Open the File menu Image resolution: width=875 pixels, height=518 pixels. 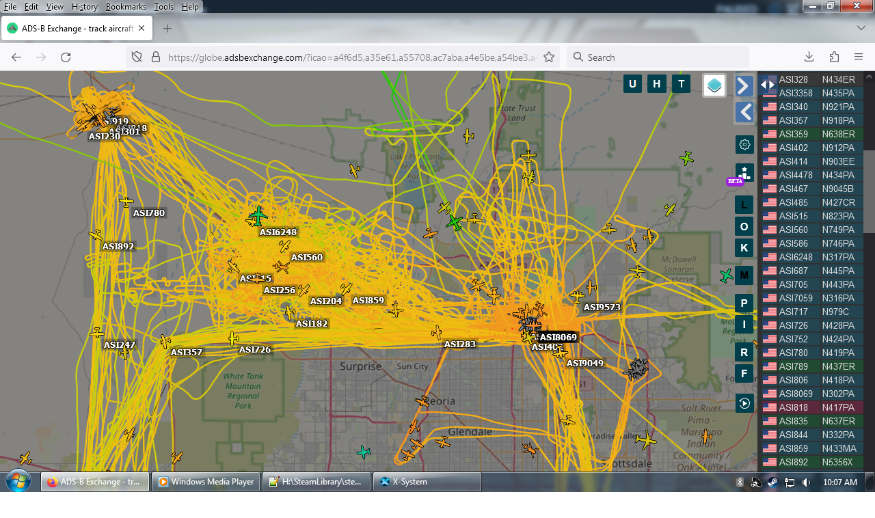[10, 6]
